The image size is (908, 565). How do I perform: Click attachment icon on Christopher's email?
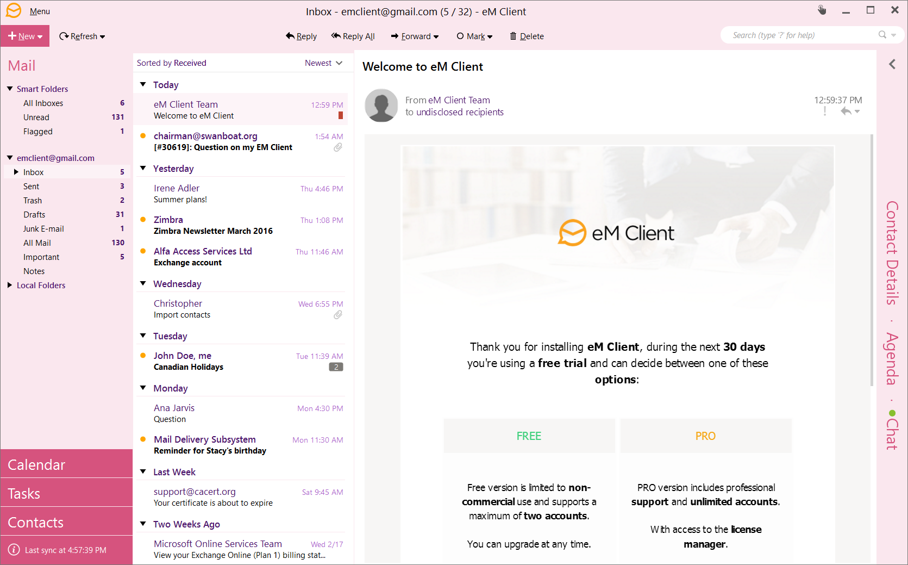(338, 315)
